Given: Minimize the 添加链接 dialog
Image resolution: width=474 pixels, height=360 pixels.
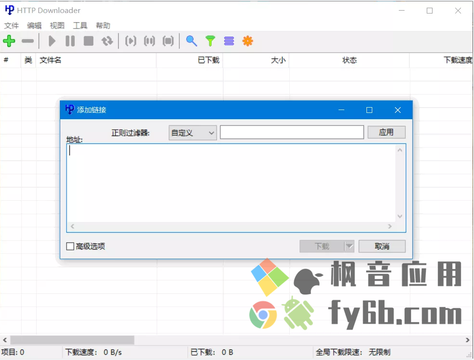Looking at the screenshot, I should 341,110.
